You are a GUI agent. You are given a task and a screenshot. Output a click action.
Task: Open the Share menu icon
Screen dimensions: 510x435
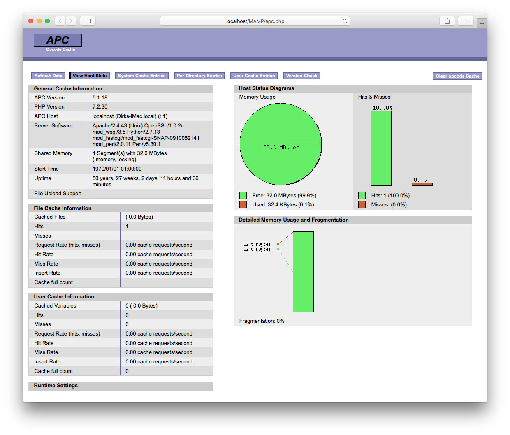pyautogui.click(x=447, y=21)
